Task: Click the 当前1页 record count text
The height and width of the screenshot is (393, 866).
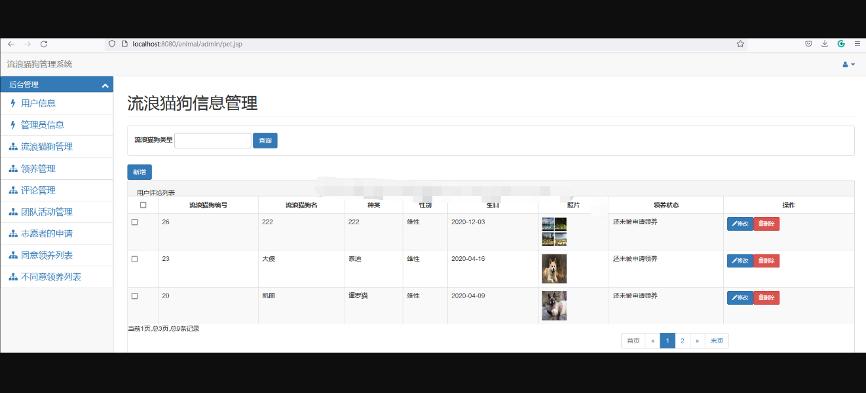Action: coord(164,328)
